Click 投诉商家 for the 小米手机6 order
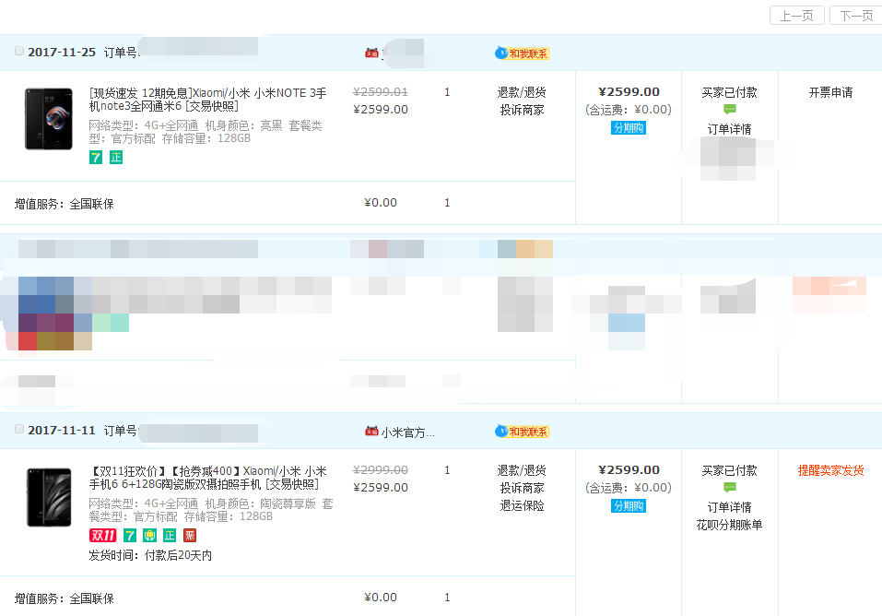882x616 pixels. [522, 488]
